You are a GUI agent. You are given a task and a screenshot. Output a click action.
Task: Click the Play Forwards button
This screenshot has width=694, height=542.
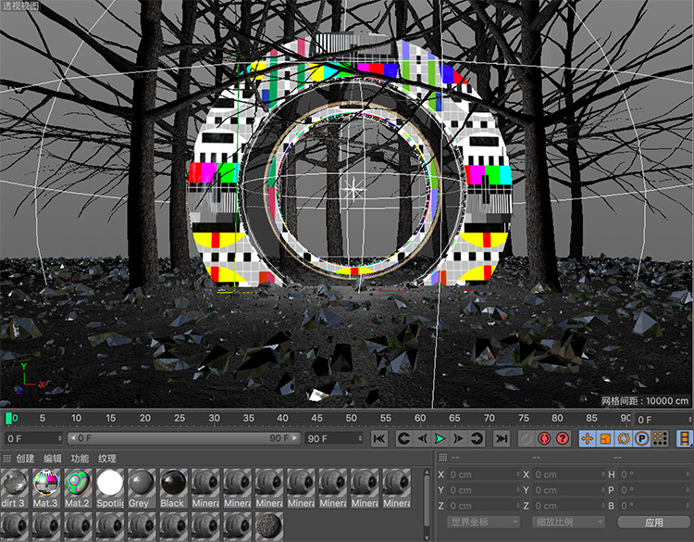point(440,438)
